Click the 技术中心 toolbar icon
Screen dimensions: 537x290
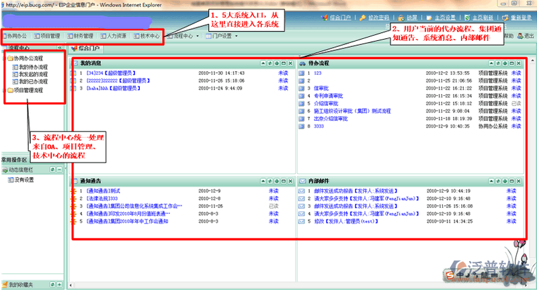point(148,35)
